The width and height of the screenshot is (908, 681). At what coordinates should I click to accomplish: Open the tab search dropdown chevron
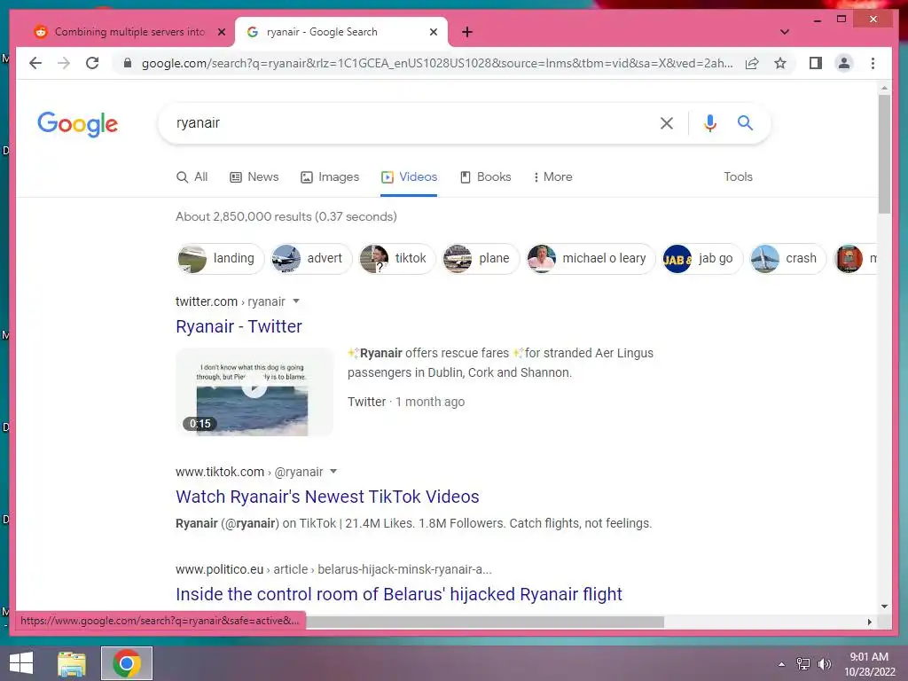tap(784, 32)
